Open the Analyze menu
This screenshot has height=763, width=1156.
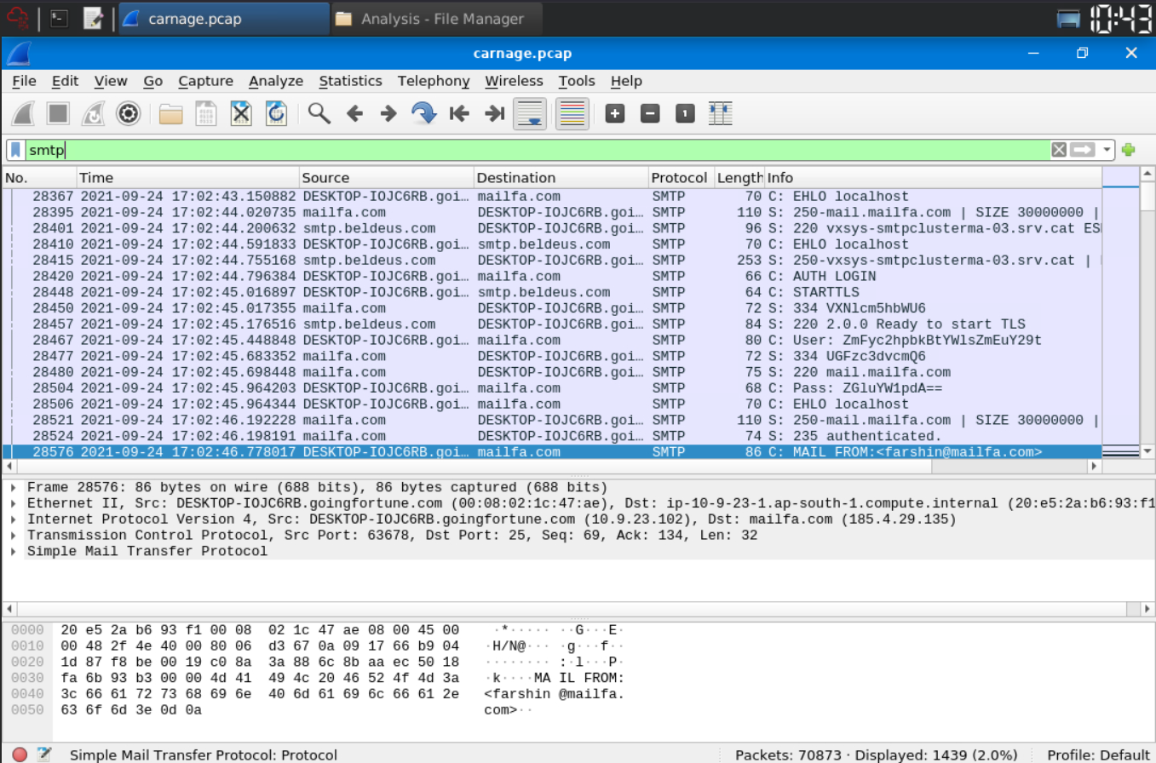276,81
